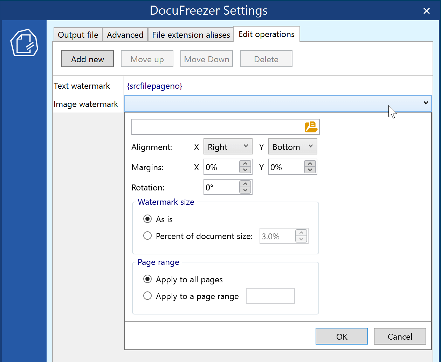Viewport: 441px width, 362px height.
Task: Click the Move Down button
Action: click(207, 59)
